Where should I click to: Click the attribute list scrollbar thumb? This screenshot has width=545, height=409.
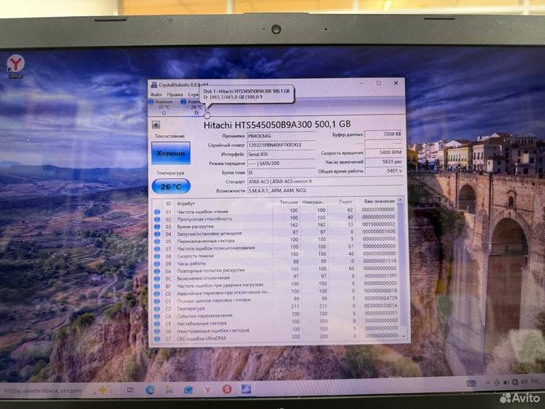point(402,264)
